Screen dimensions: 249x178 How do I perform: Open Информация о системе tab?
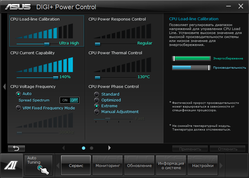pyautogui.click(x=171, y=165)
